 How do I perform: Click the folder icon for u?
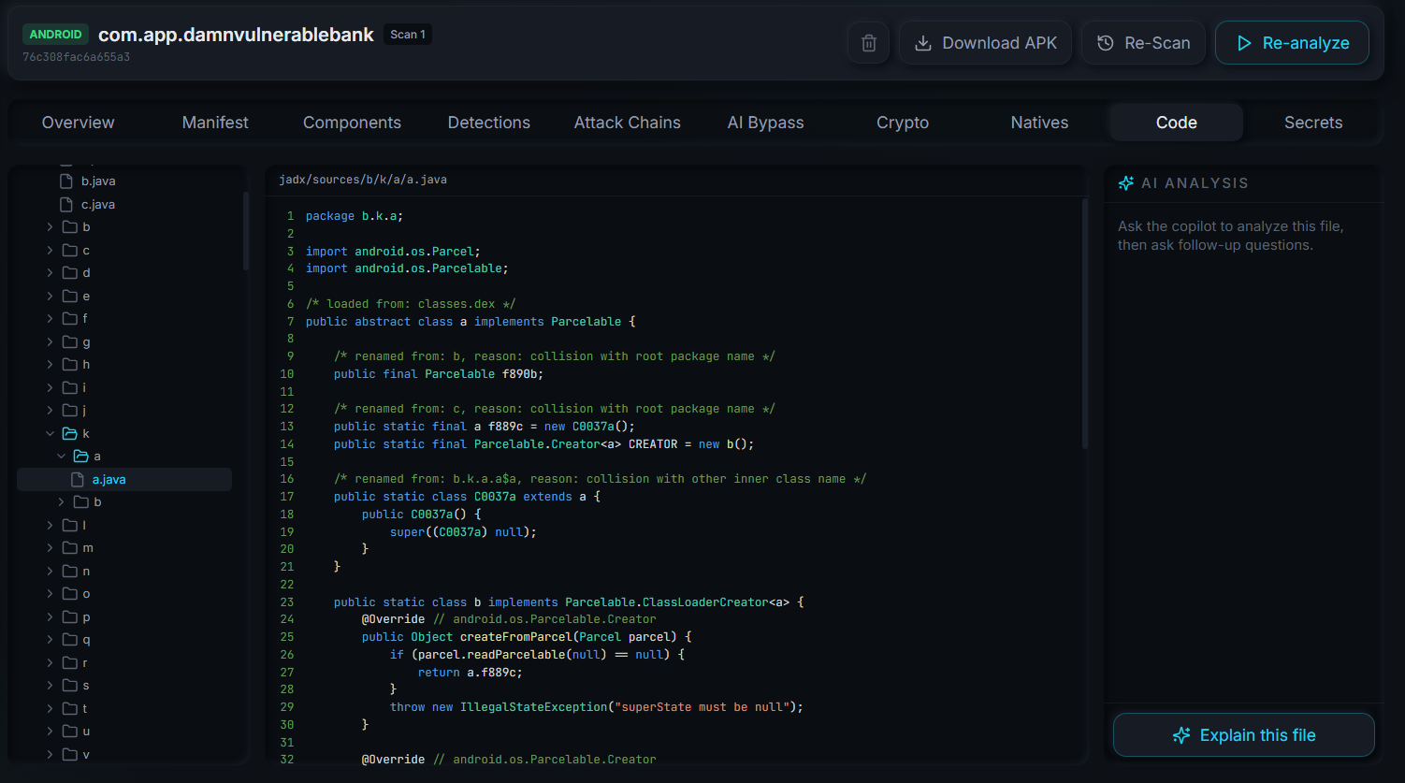click(x=69, y=732)
